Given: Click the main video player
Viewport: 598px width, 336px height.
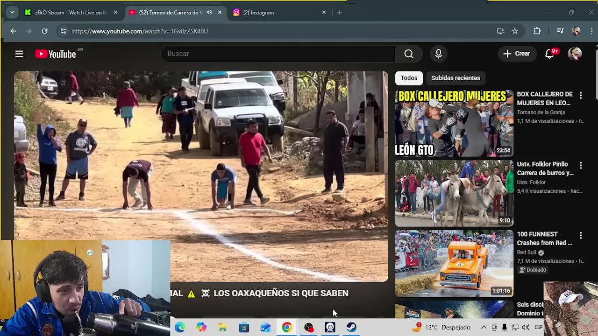Looking at the screenshot, I should coord(201,176).
